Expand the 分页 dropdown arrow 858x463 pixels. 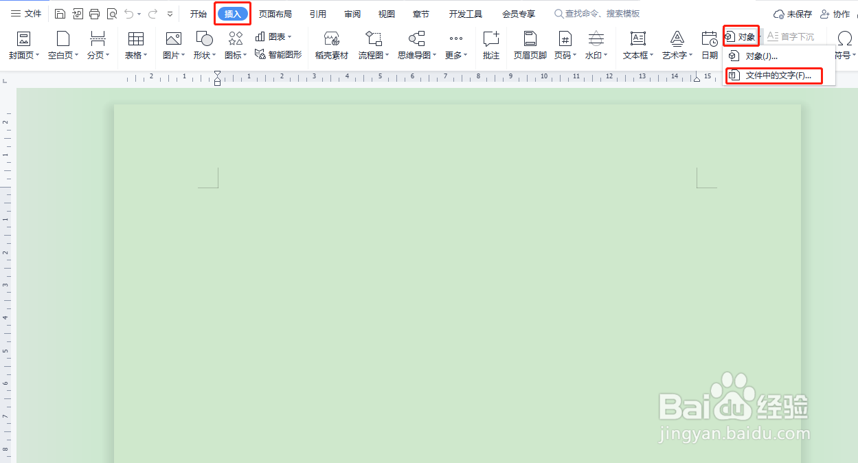(107, 56)
